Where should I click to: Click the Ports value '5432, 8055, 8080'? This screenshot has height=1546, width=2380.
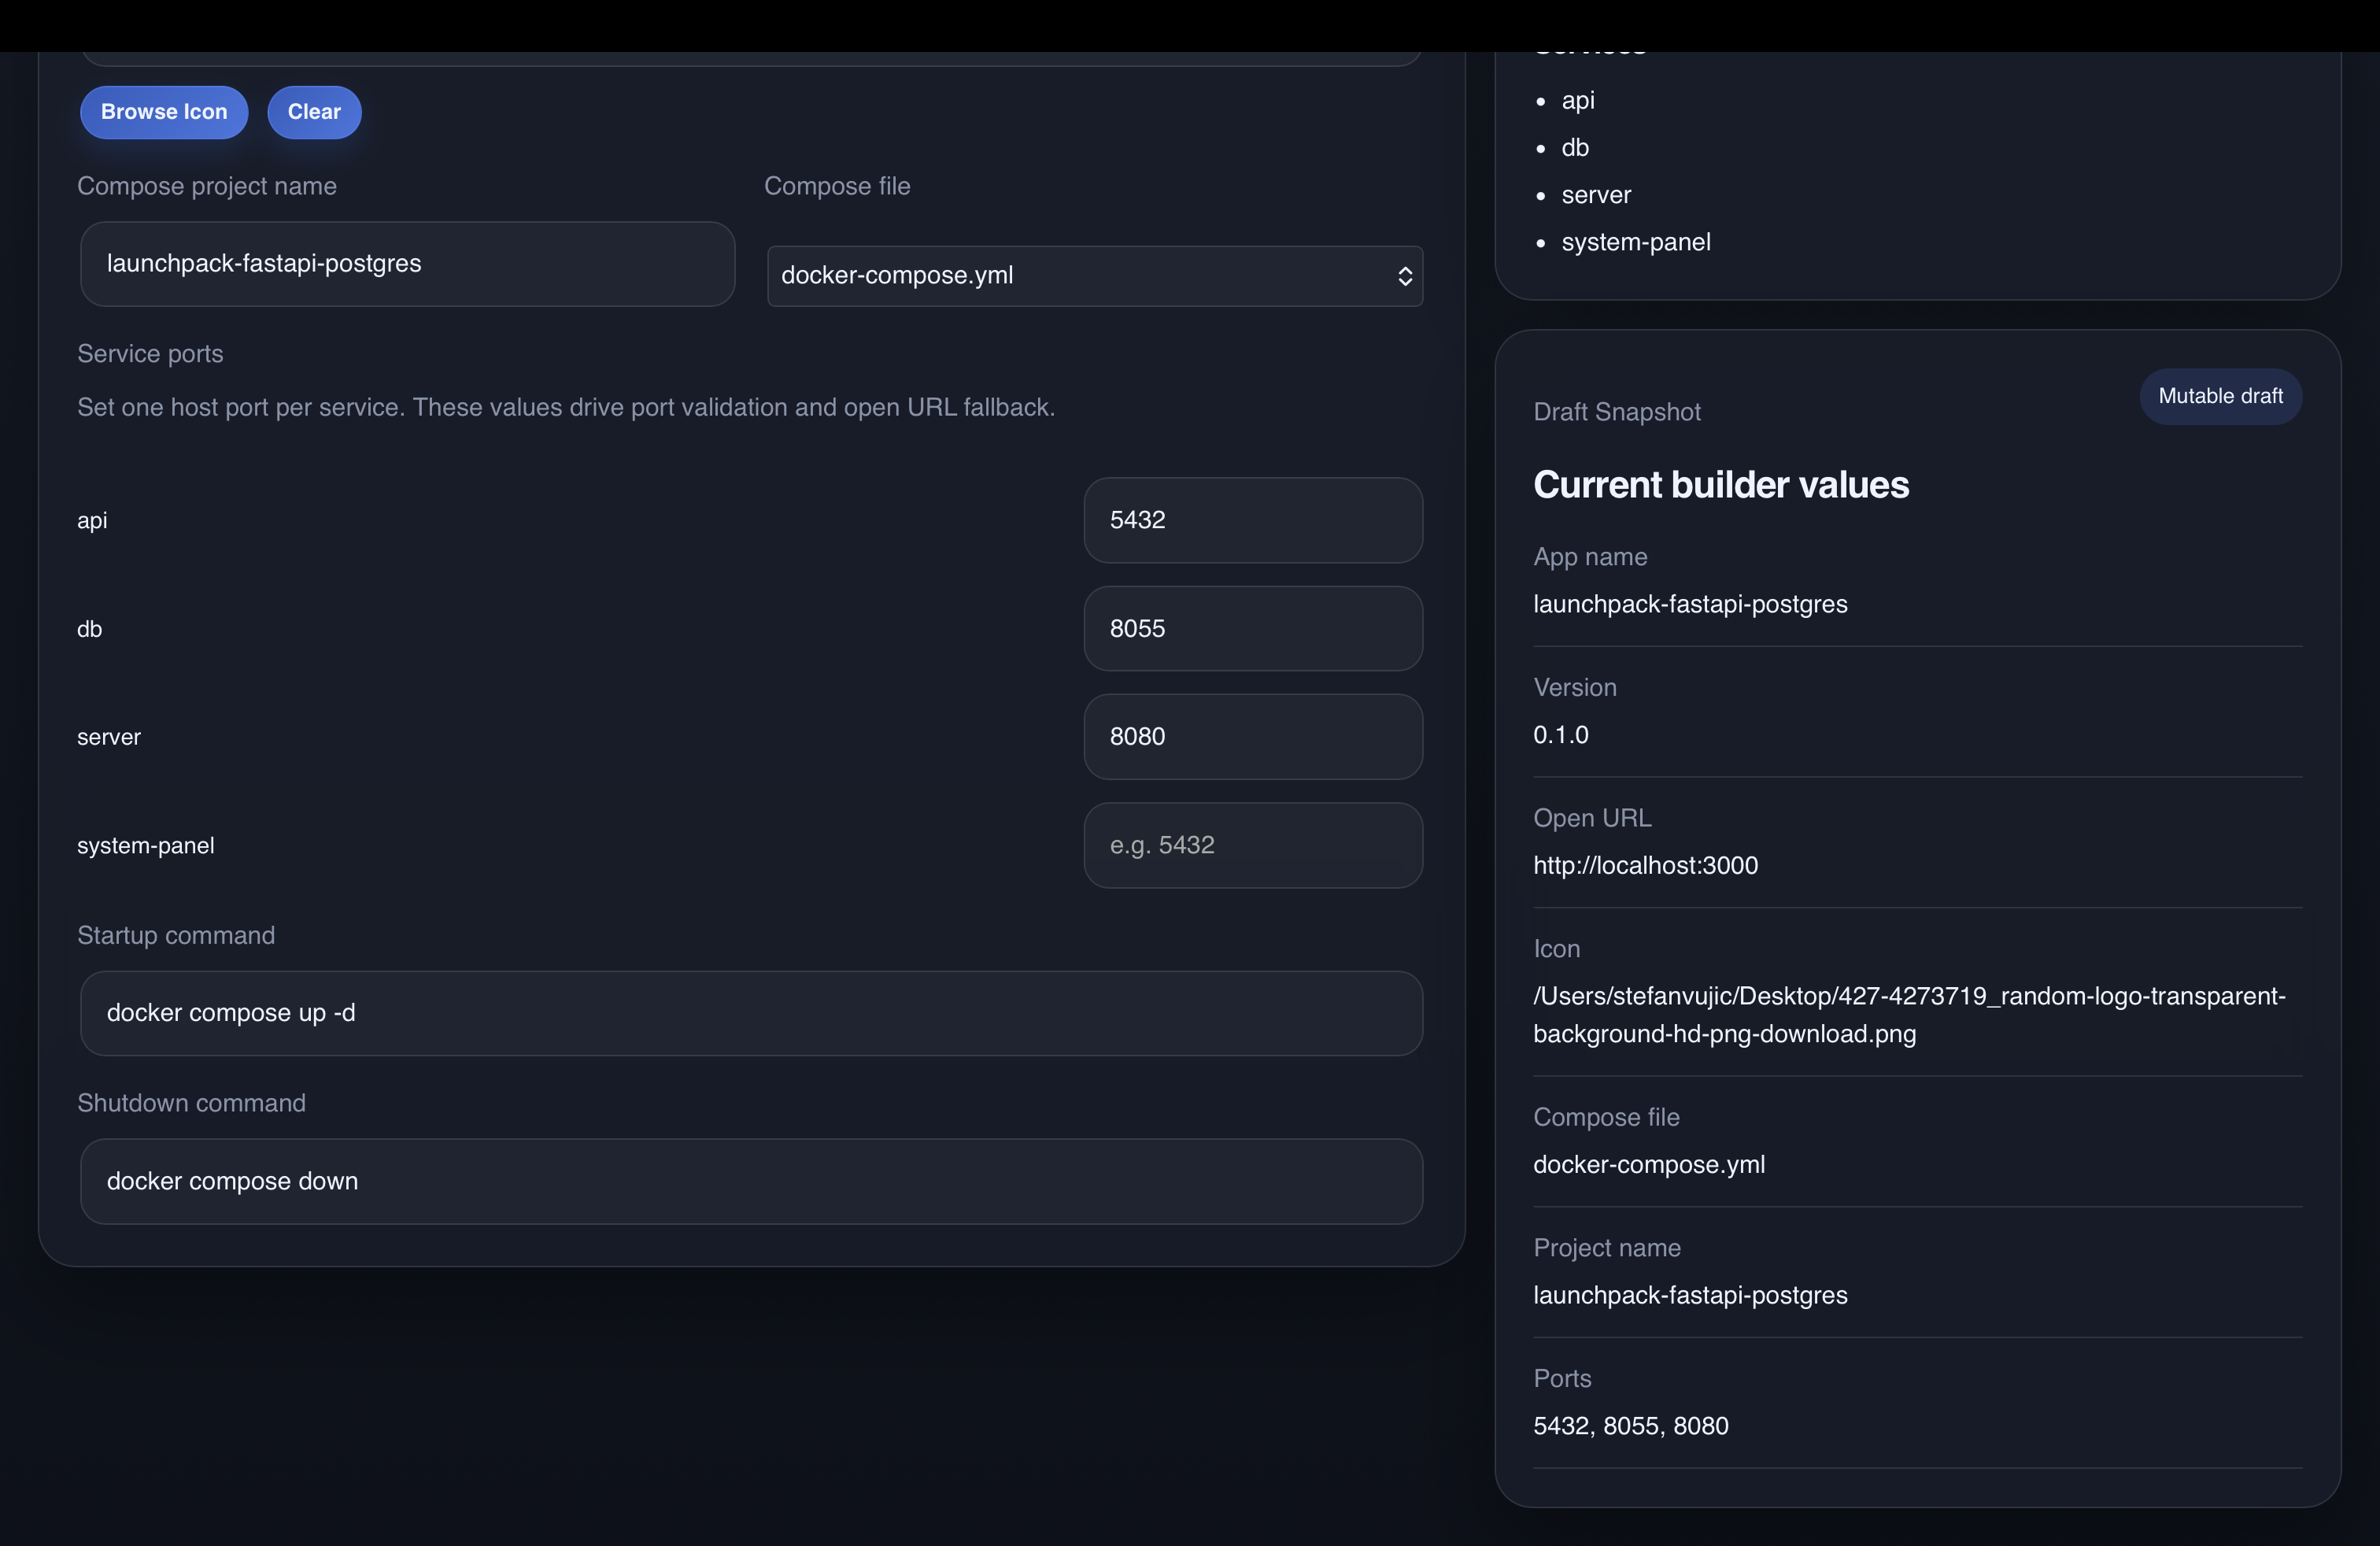(1630, 1426)
